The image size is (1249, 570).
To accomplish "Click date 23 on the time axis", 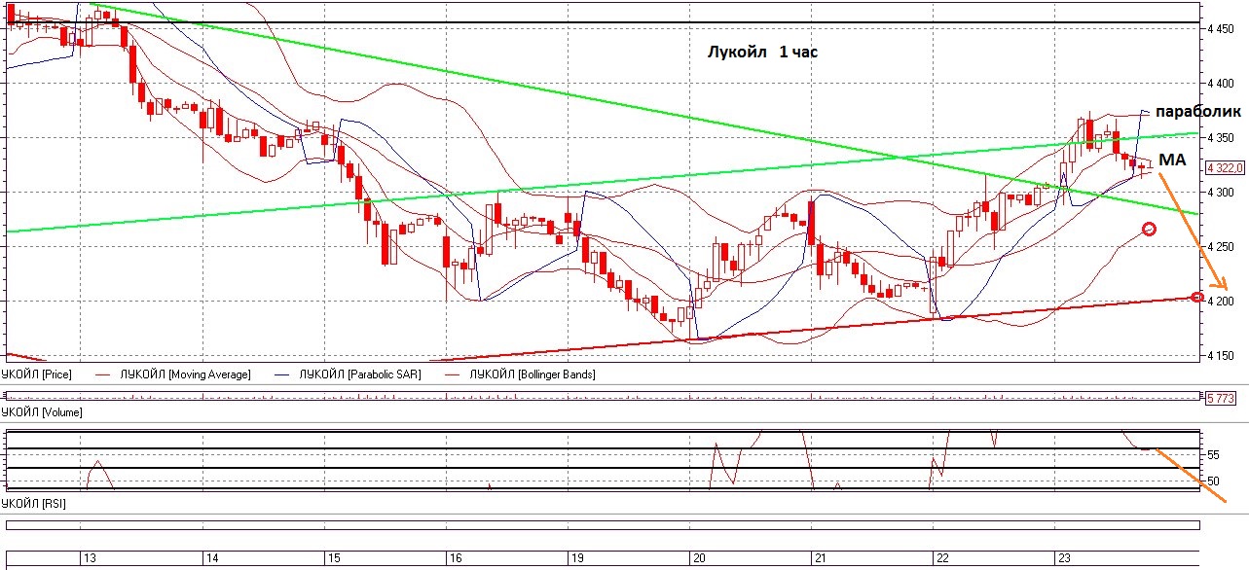I will click(x=1064, y=559).
